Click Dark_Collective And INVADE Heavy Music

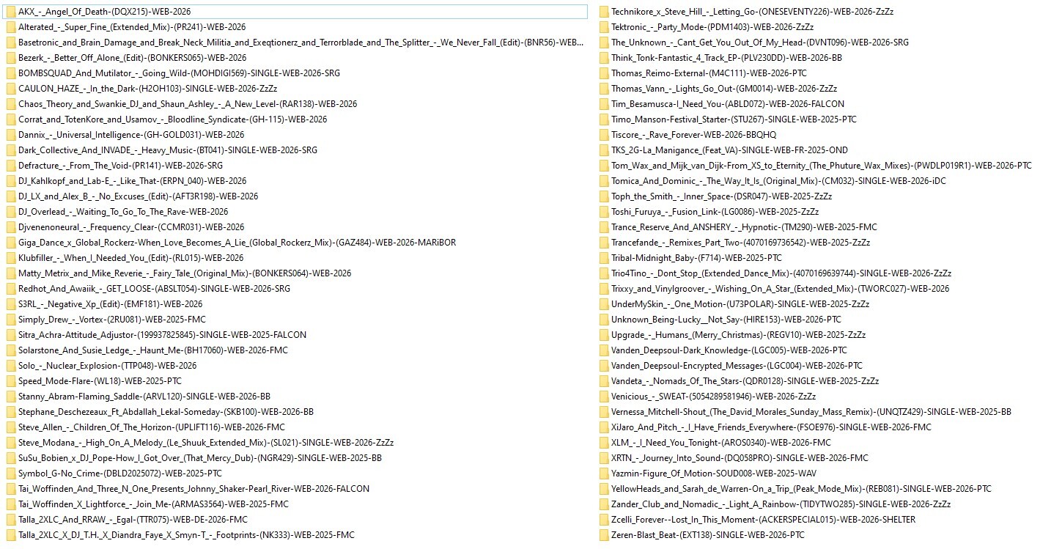coord(168,150)
